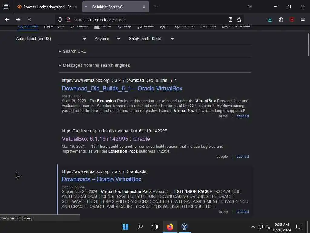Open Windows Start menu
The height and width of the screenshot is (233, 310).
[x=126, y=227]
